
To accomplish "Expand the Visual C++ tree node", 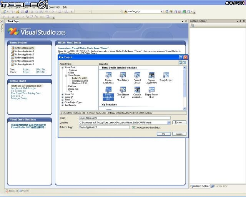I will 62,100.
